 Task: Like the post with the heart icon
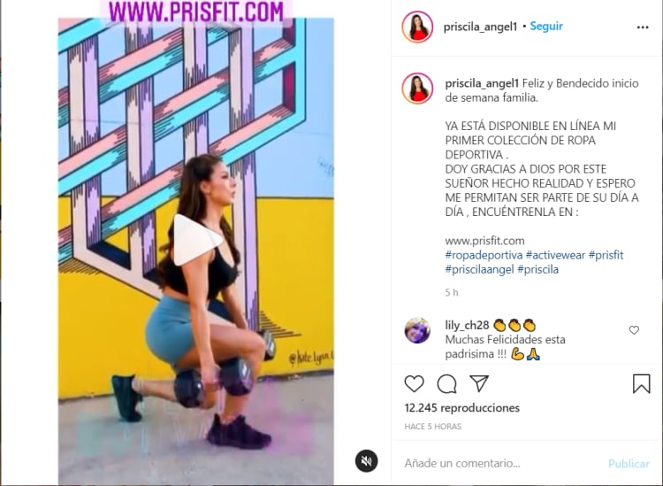coord(414,384)
